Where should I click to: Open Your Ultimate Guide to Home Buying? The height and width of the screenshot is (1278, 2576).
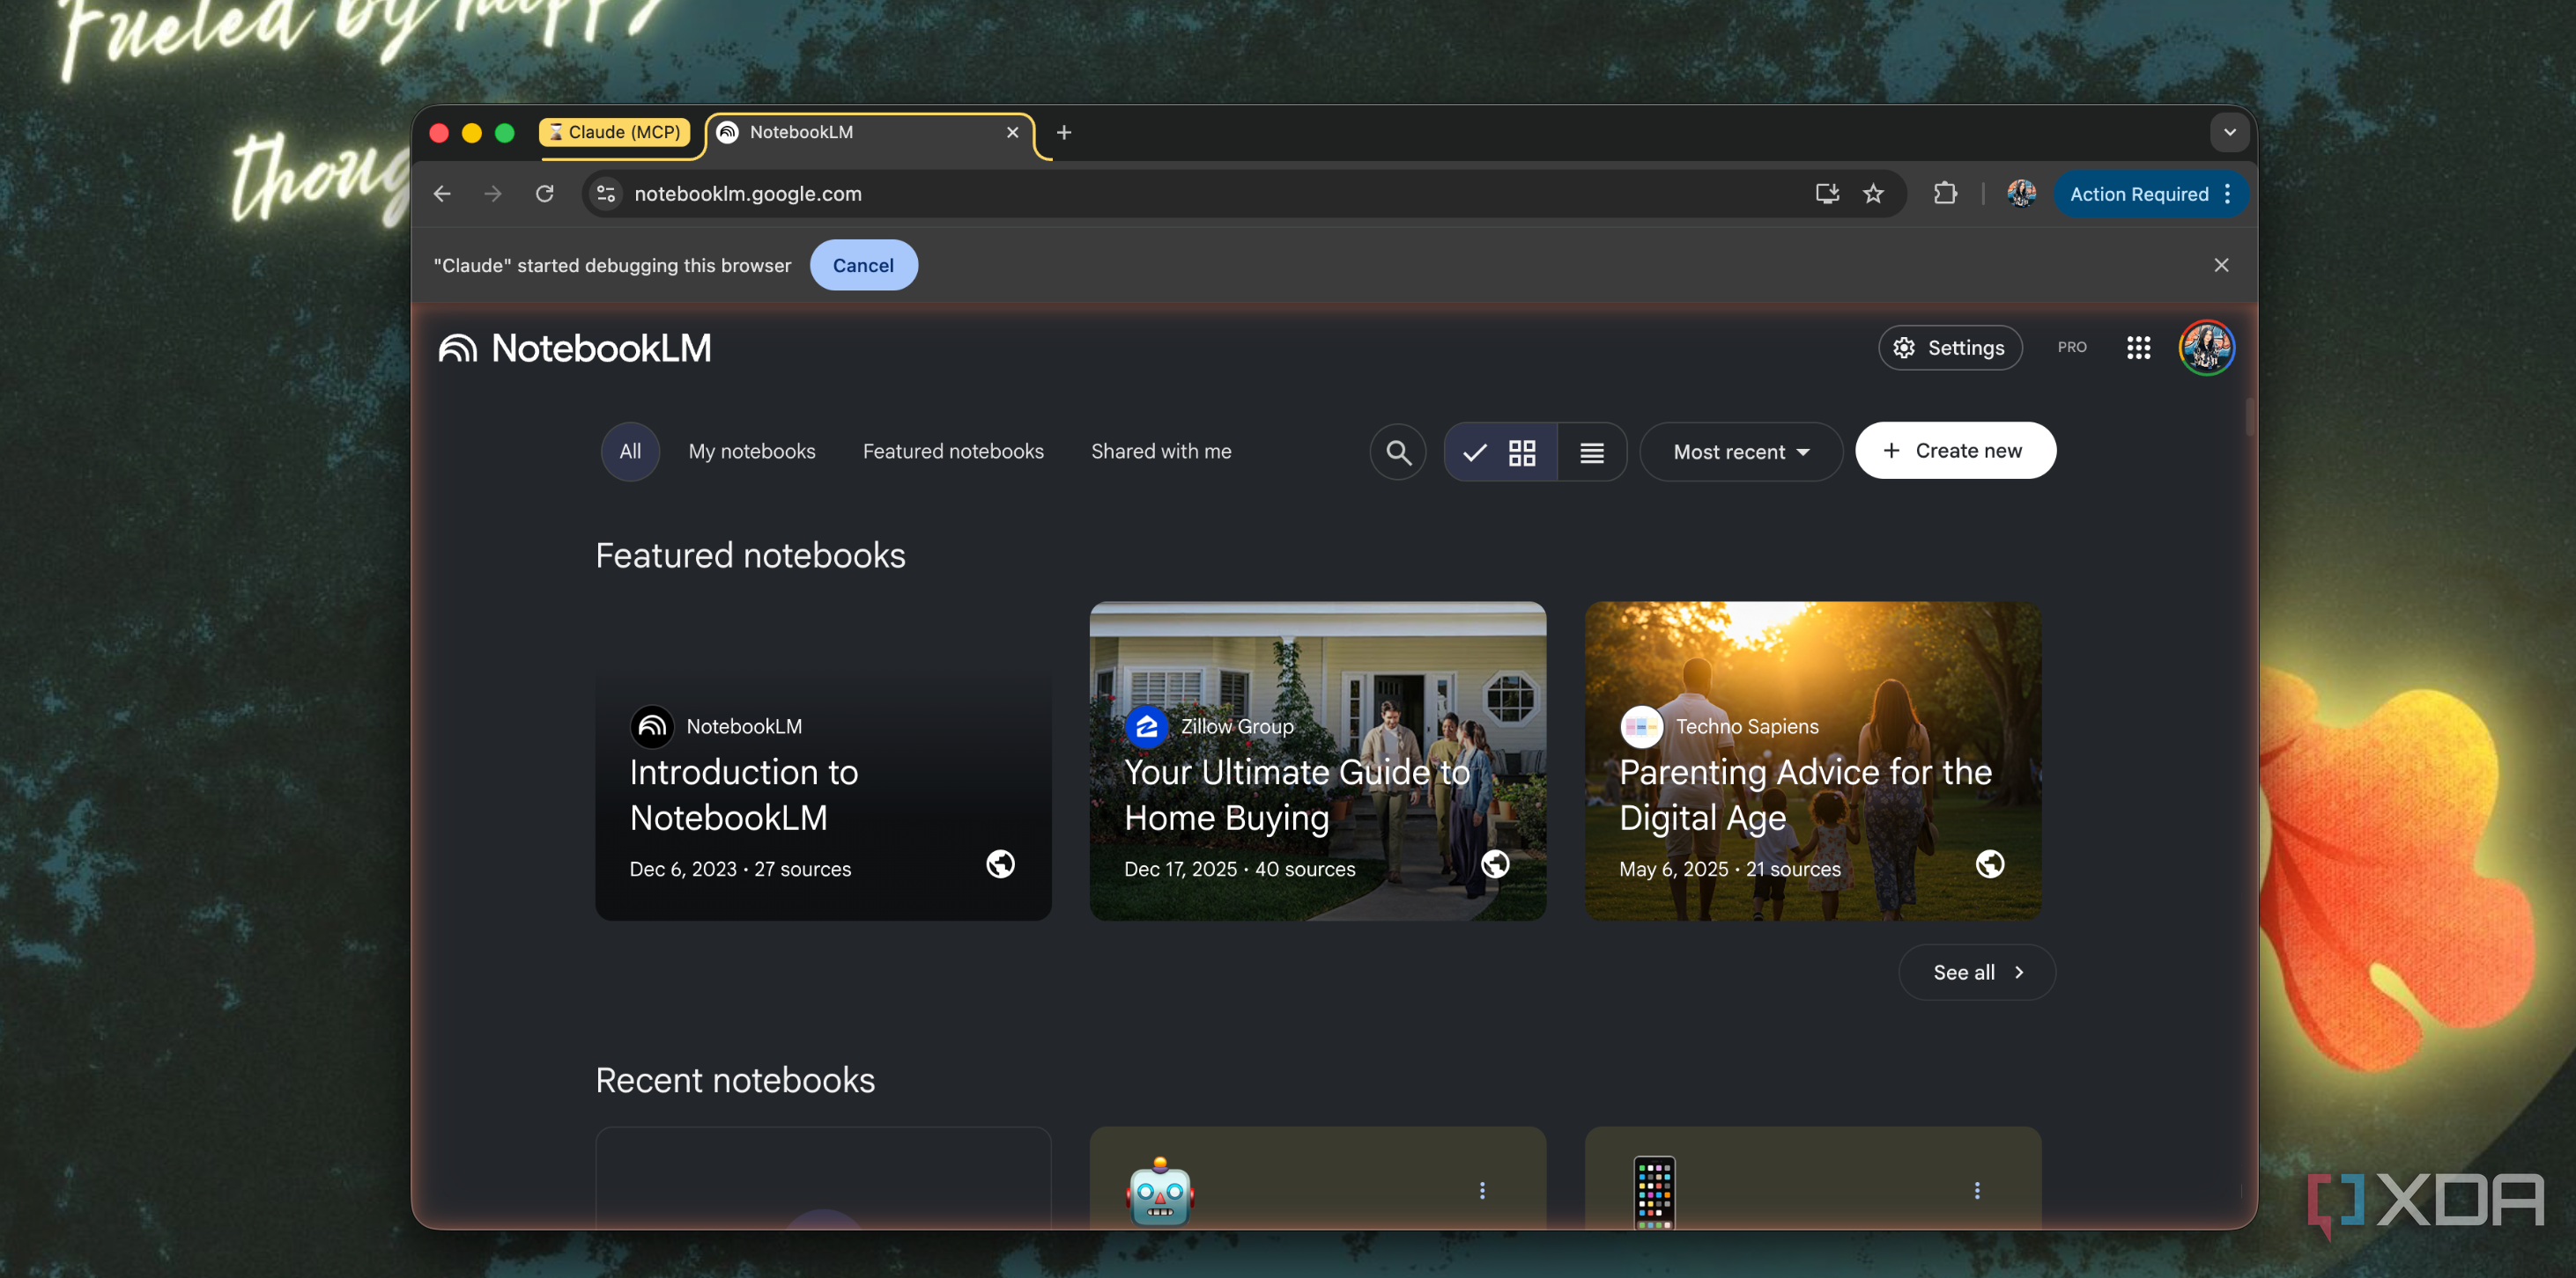1317,760
